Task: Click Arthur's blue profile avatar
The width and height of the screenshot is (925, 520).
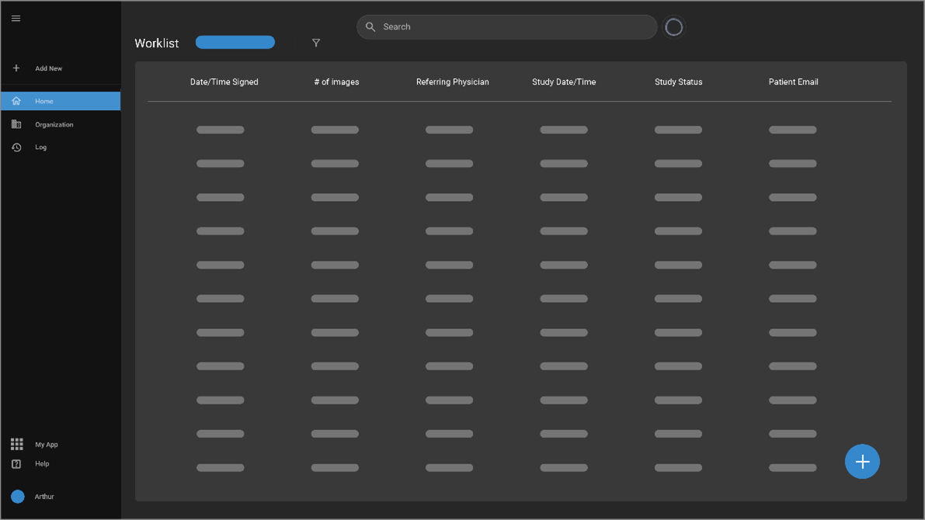Action: (x=18, y=497)
